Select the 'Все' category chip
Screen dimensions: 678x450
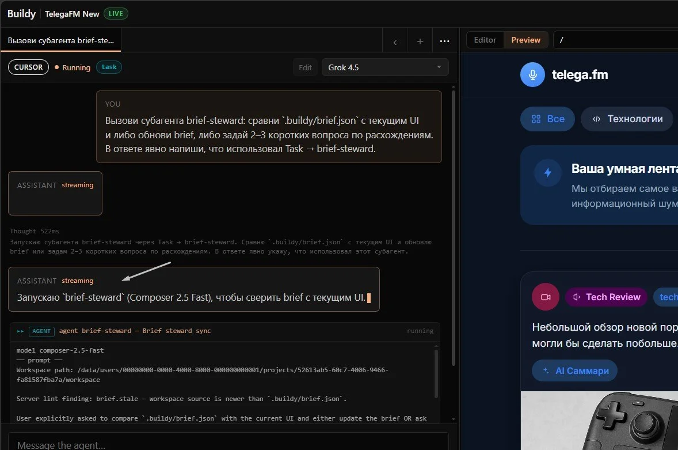click(547, 119)
